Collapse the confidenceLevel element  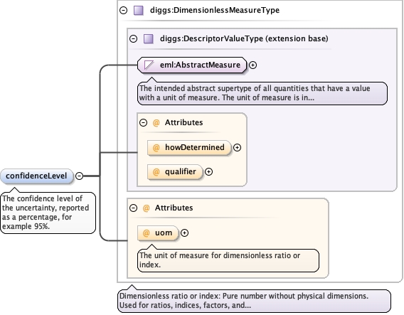point(80,176)
